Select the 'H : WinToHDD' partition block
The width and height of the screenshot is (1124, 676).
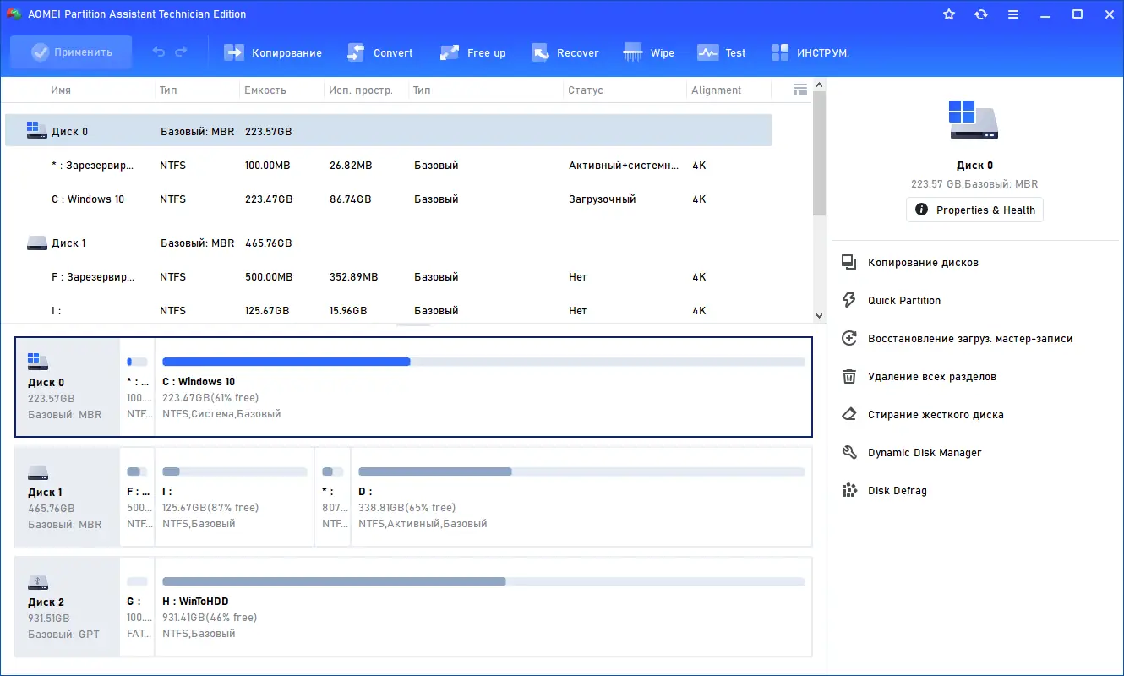pos(483,607)
